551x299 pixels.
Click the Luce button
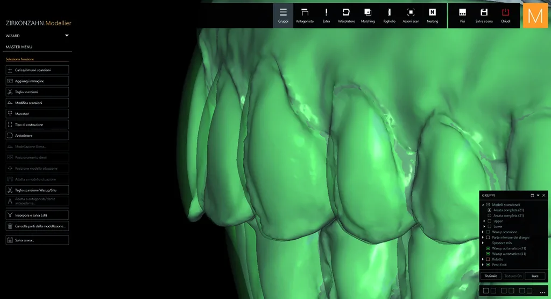tap(535, 276)
